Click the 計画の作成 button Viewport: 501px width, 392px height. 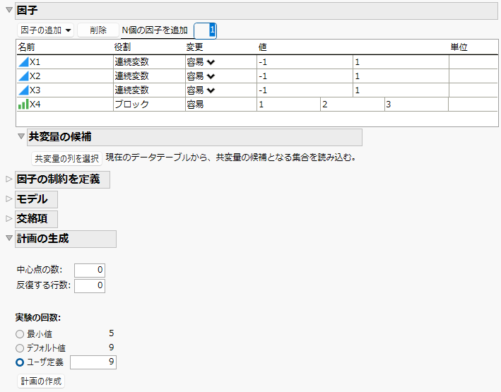[41, 381]
